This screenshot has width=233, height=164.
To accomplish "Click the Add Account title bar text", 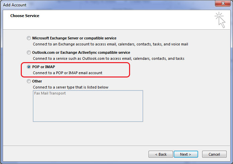I will [x=14, y=5].
